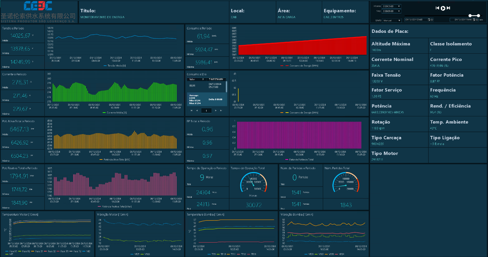Click the 276,31 A average current value
The image size is (488, 257).
tap(20, 82)
